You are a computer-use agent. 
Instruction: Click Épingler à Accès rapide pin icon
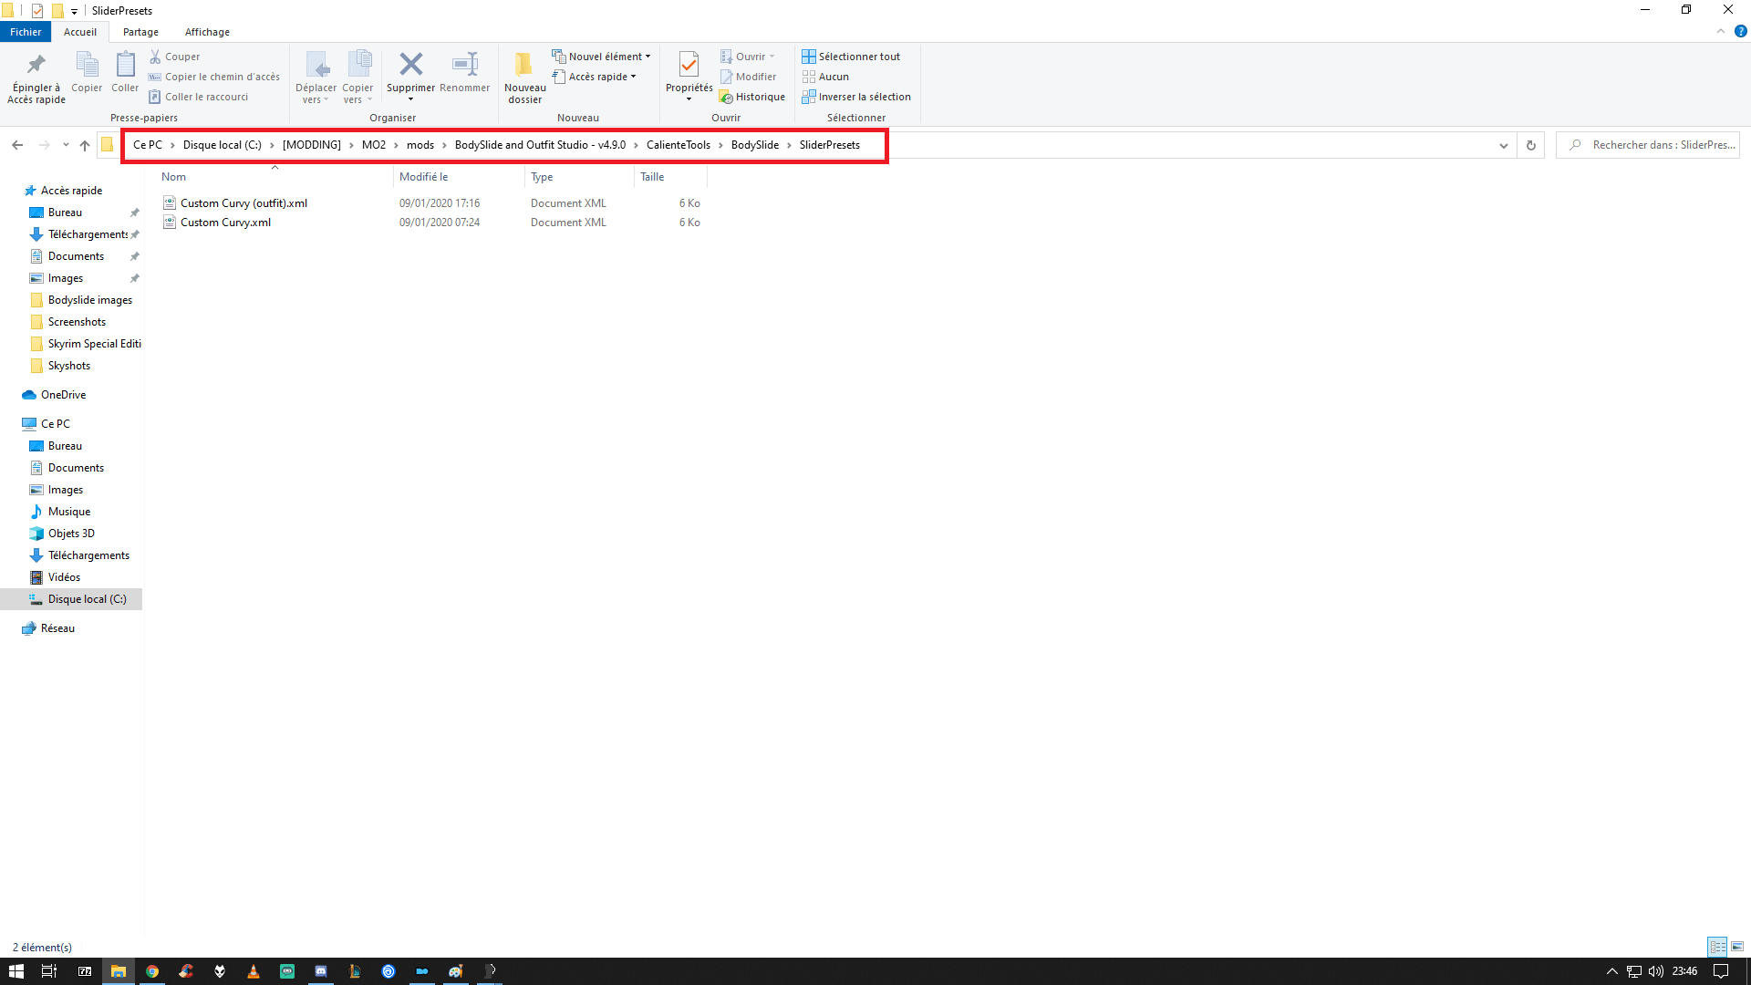click(36, 65)
